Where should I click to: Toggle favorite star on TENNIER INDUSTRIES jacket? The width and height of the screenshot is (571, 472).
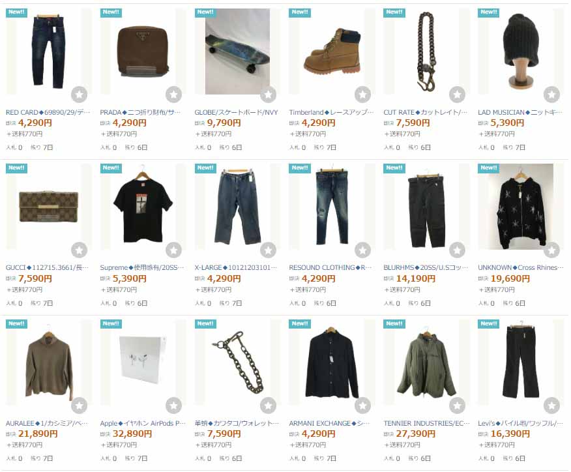click(457, 406)
